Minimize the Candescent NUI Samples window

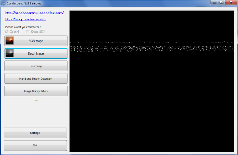coord(214,3)
